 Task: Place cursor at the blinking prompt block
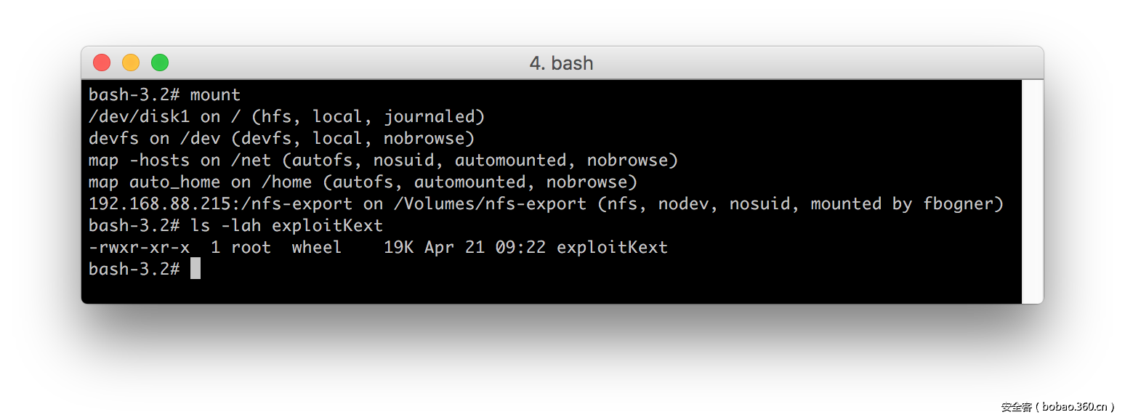coord(195,269)
